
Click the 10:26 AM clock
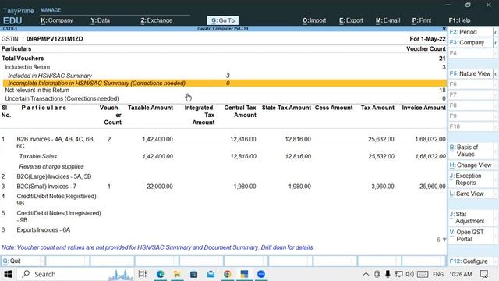click(461, 274)
